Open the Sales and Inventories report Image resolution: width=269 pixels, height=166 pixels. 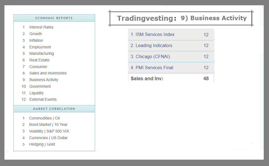(48, 73)
